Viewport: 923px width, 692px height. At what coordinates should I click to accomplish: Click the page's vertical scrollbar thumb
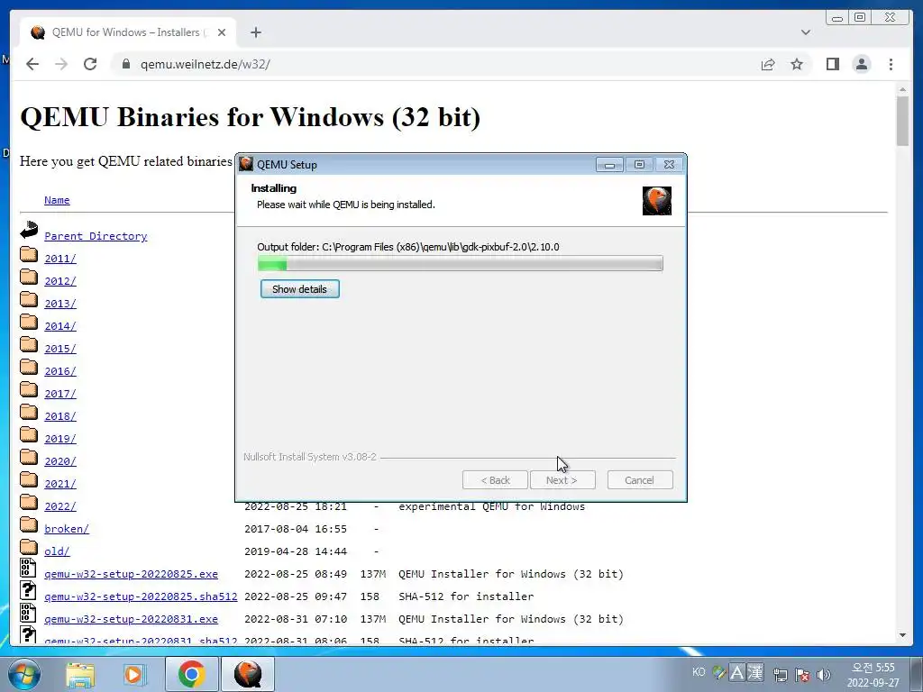902,121
